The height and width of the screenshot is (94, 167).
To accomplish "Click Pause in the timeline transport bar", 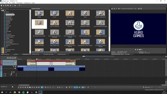I will 28,87.
